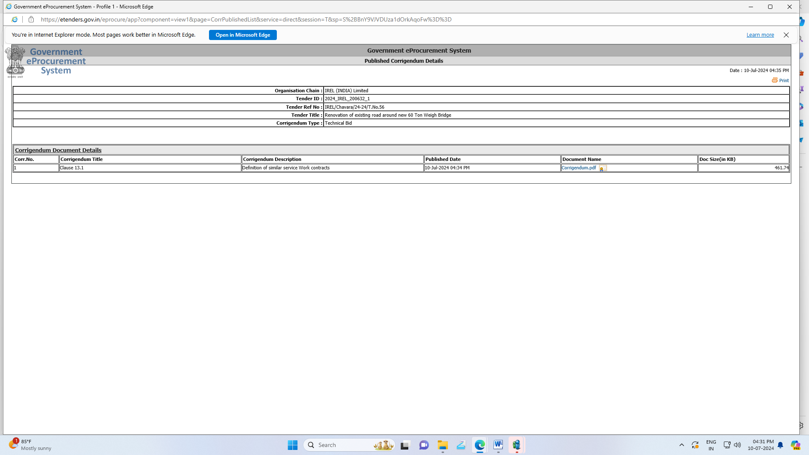The width and height of the screenshot is (809, 455).
Task: Click Open in Microsoft Edge button
Action: pyautogui.click(x=243, y=35)
